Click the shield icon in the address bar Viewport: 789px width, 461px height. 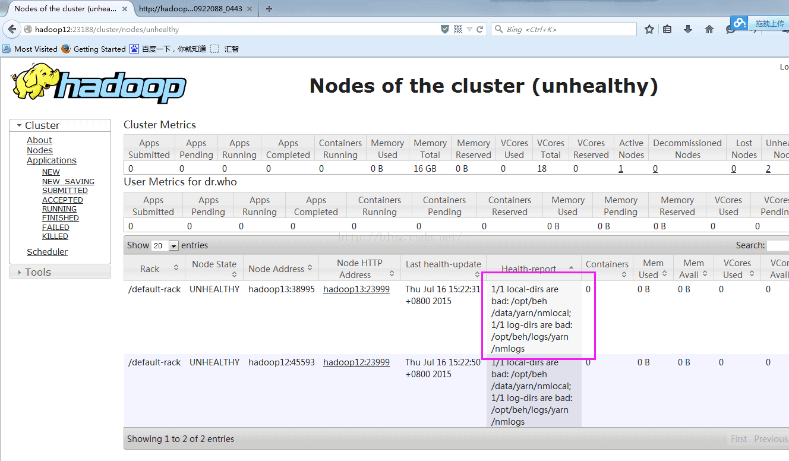(445, 29)
